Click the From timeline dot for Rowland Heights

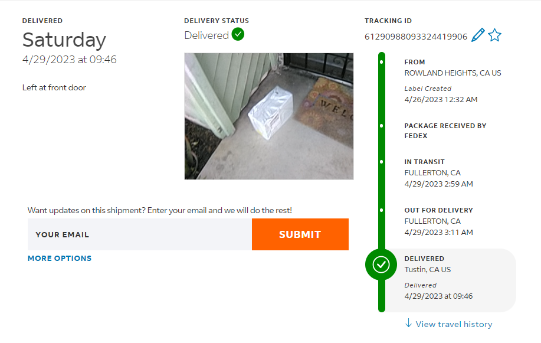click(x=382, y=62)
